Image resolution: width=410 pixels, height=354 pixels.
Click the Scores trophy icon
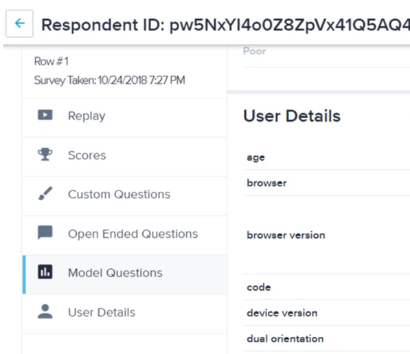[x=45, y=155]
